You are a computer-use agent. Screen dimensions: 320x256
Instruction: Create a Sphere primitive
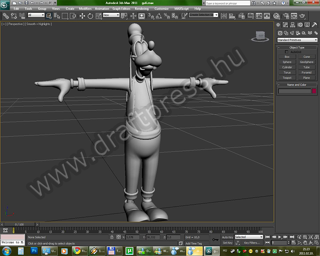pyautogui.click(x=287, y=62)
